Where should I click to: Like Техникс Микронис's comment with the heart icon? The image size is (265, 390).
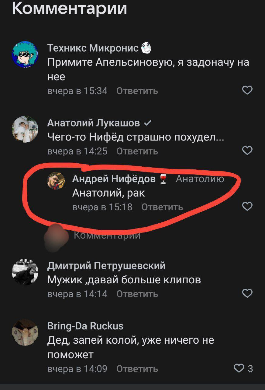247,90
